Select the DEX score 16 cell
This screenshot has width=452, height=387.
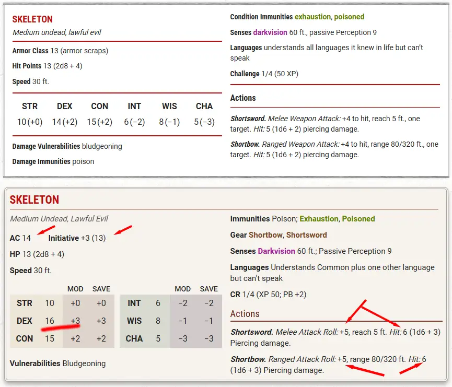tap(50, 321)
